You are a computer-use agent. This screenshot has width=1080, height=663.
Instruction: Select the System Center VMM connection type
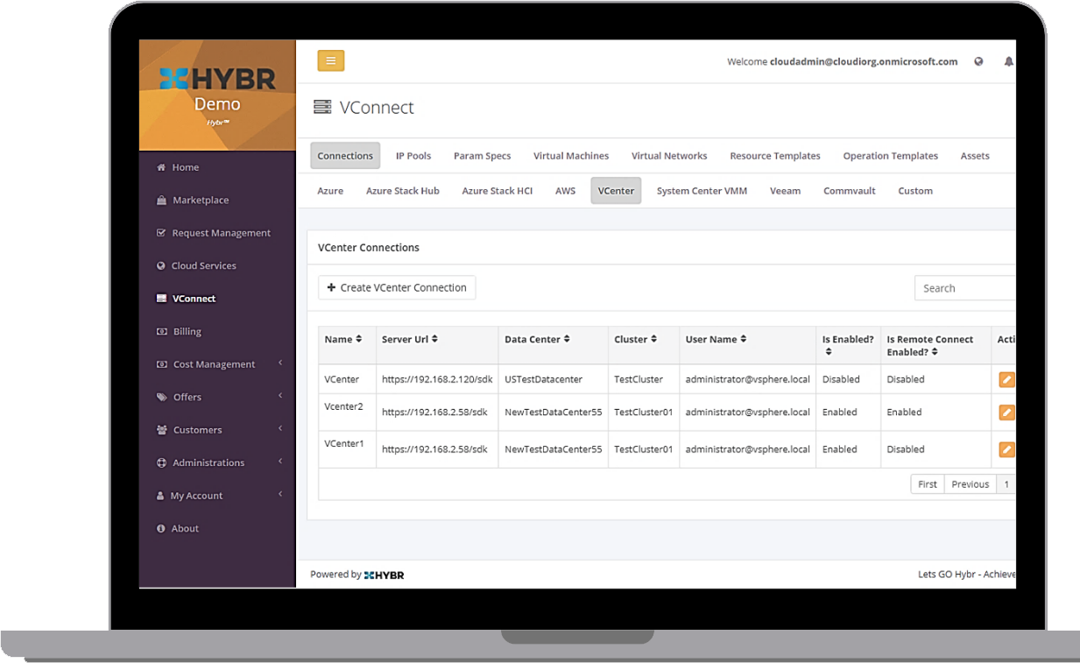[x=702, y=191]
